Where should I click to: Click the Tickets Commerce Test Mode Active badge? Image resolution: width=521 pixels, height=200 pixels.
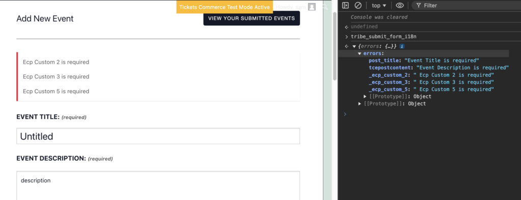(224, 7)
